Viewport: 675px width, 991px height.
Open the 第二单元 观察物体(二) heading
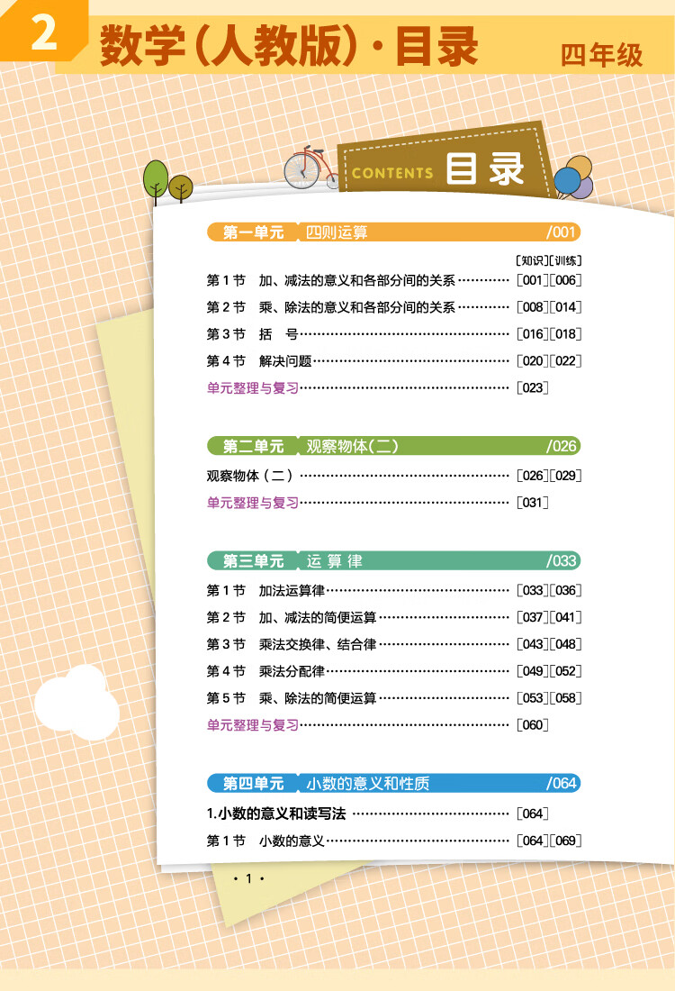click(x=393, y=446)
